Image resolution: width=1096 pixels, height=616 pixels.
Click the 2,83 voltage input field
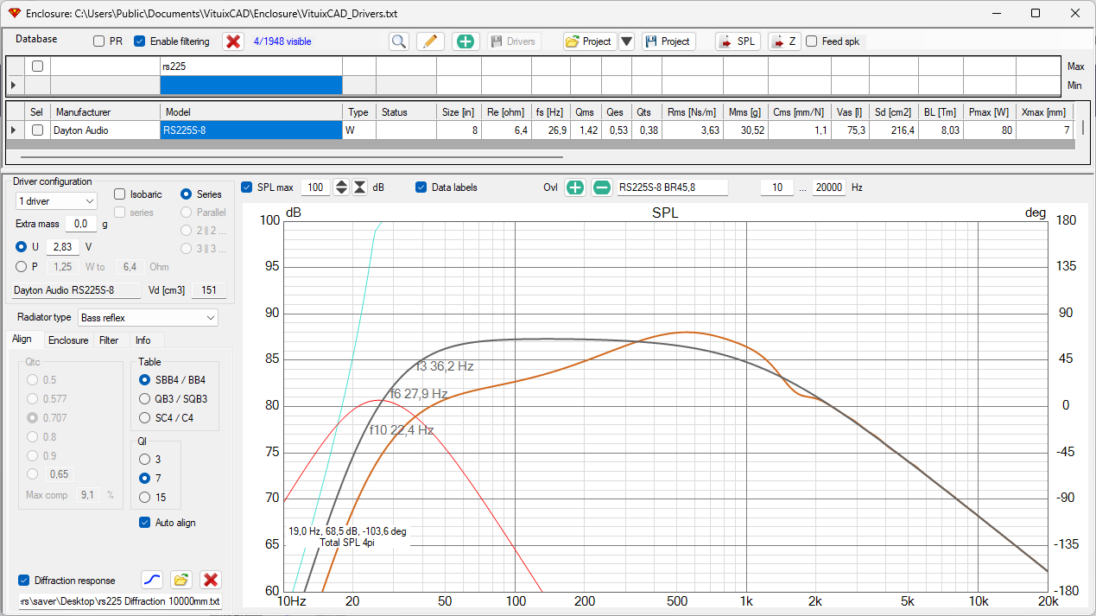point(61,247)
